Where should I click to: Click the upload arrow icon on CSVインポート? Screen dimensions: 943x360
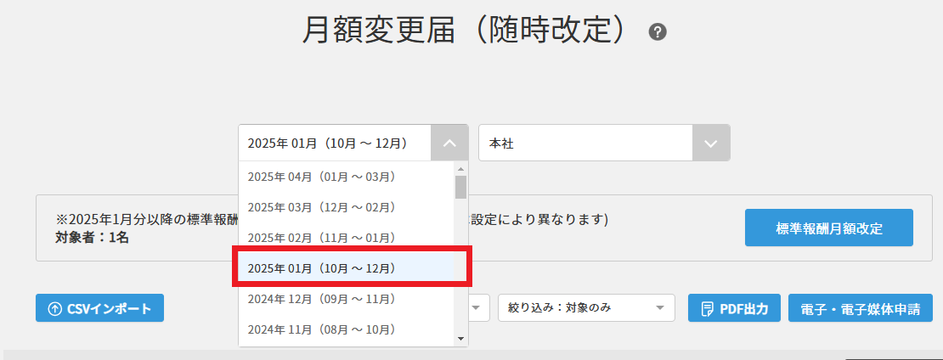(x=55, y=308)
